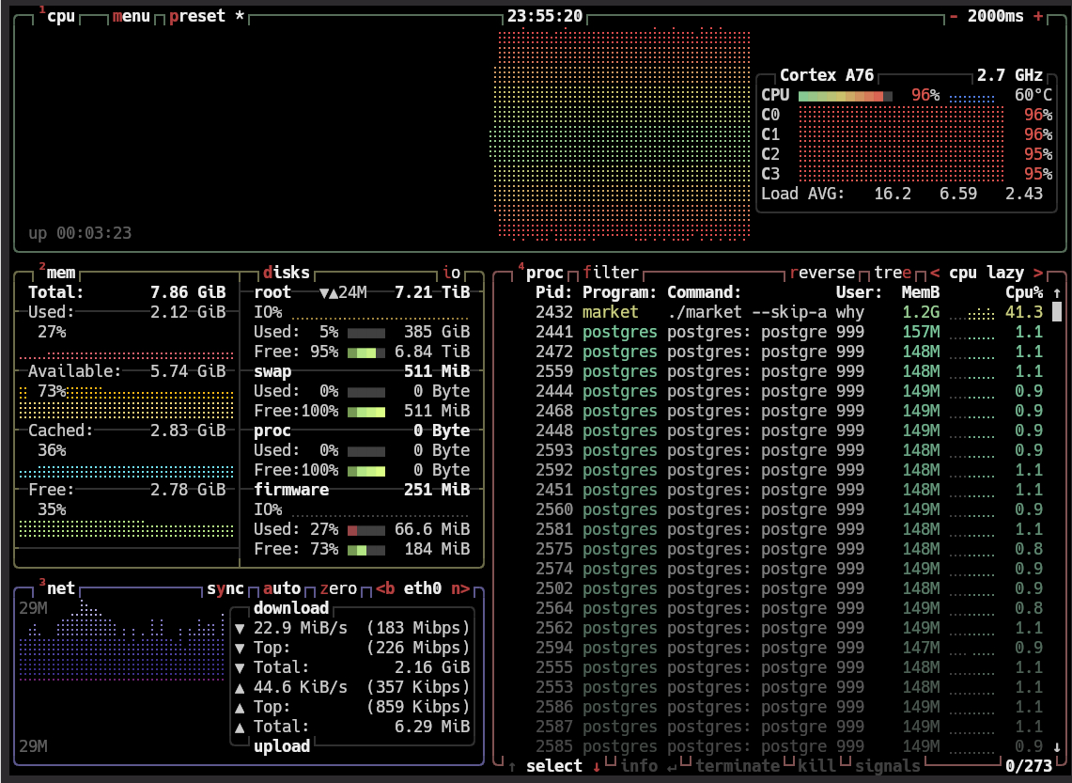Toggle reverse sorting in proc panel
The image size is (1072, 783).
pos(822,273)
